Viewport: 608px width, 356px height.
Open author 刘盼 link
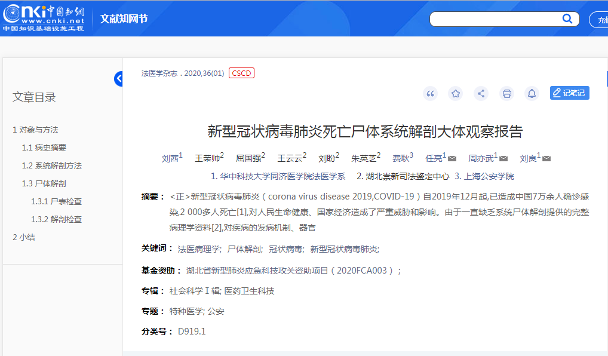tap(327, 158)
